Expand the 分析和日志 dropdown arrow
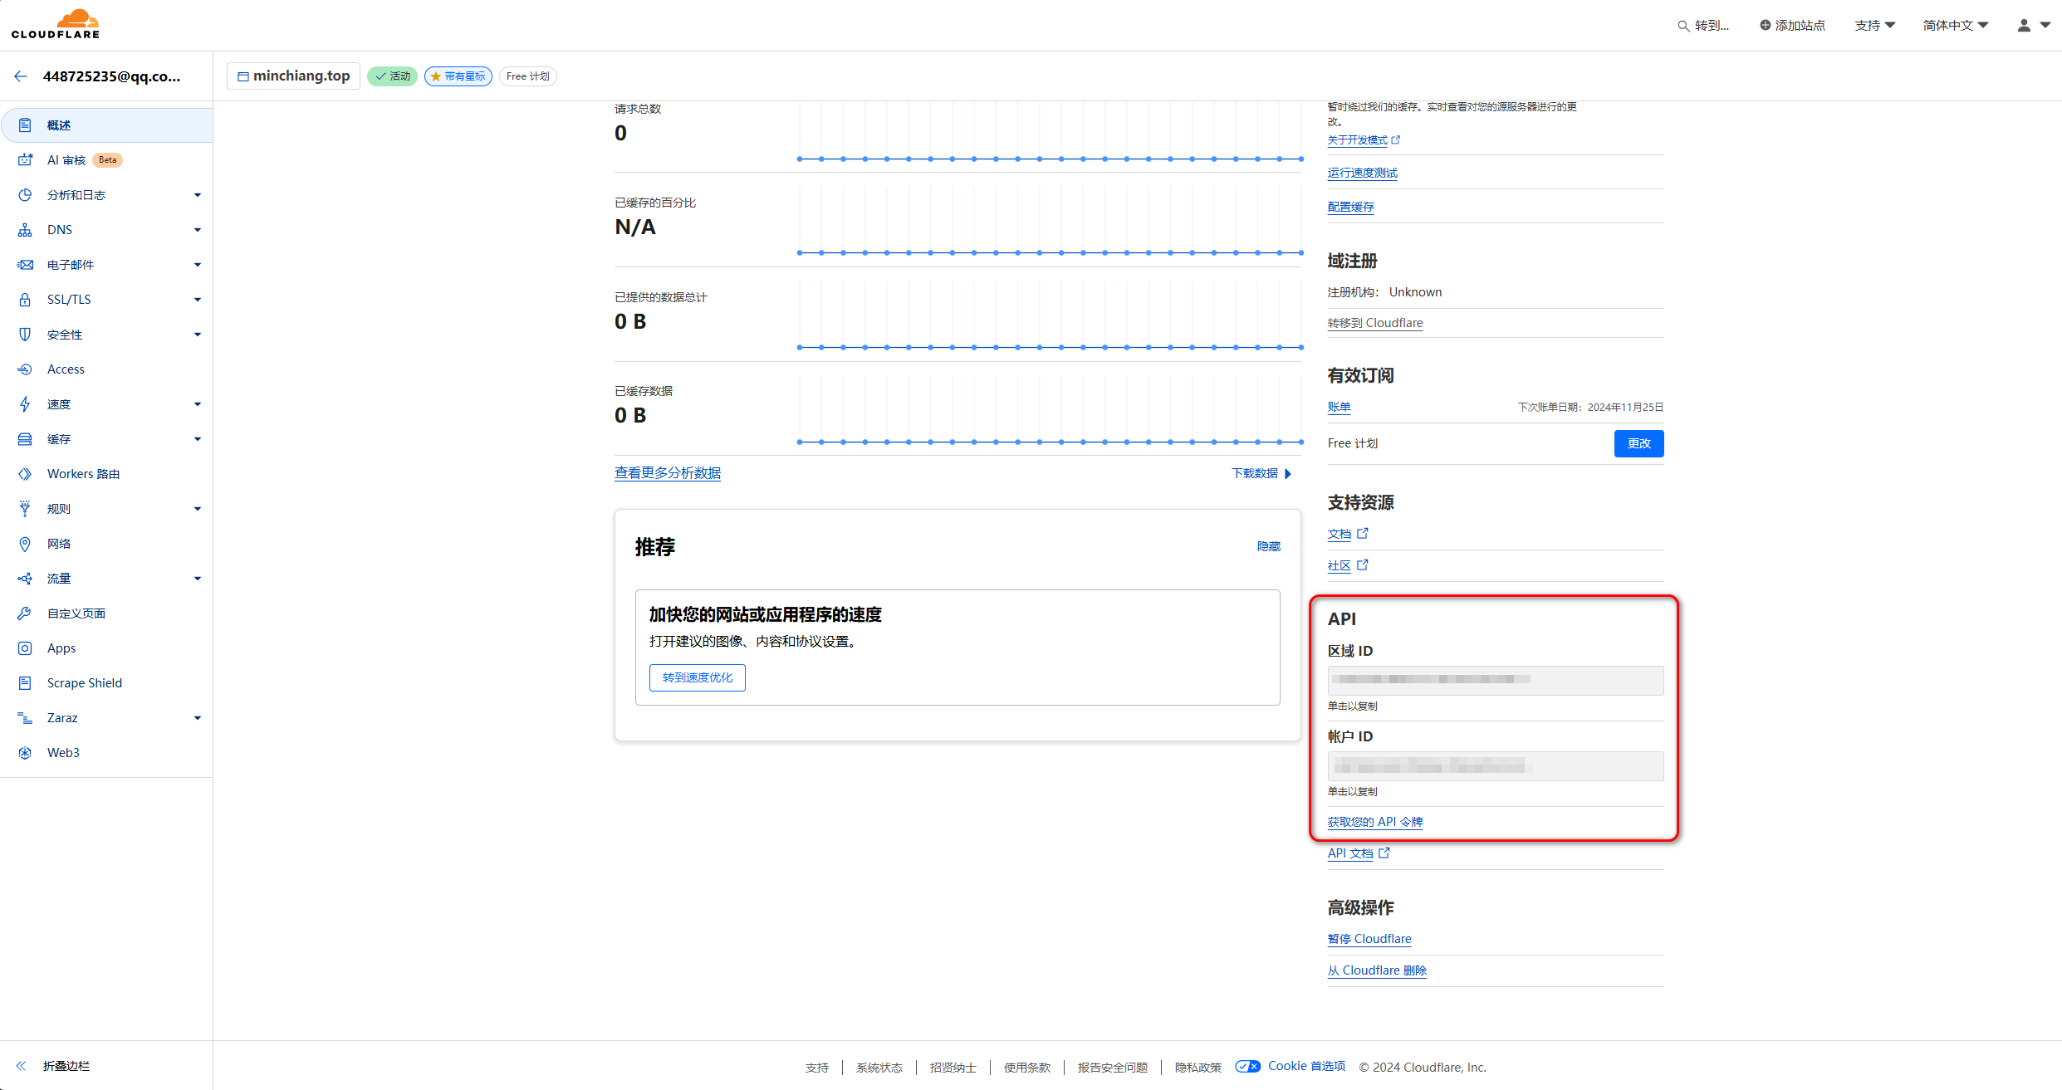This screenshot has width=2062, height=1090. (198, 195)
